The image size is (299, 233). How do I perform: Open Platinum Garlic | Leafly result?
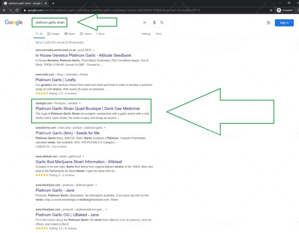tap(56, 80)
